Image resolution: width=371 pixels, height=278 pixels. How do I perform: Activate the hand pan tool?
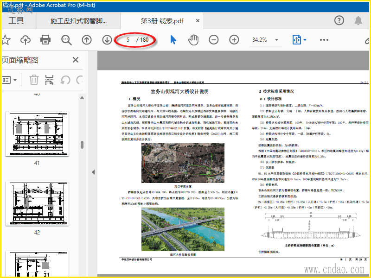click(x=193, y=40)
